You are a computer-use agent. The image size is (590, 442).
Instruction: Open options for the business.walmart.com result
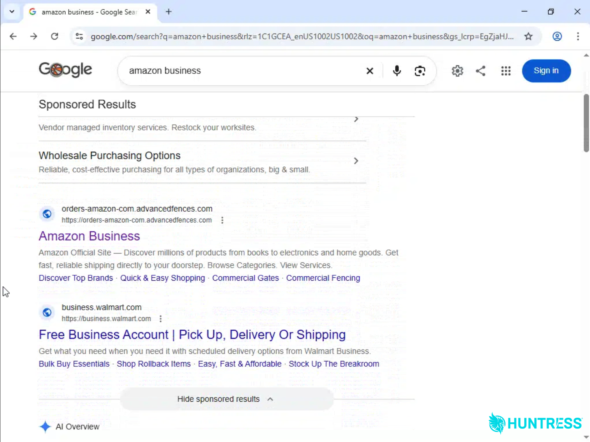point(161,319)
